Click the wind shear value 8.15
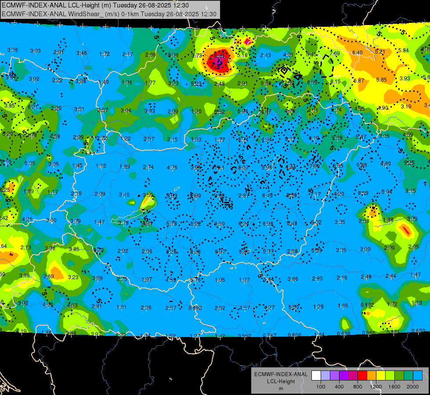Viewport: 430px width, 395px height. pyautogui.click(x=336, y=81)
